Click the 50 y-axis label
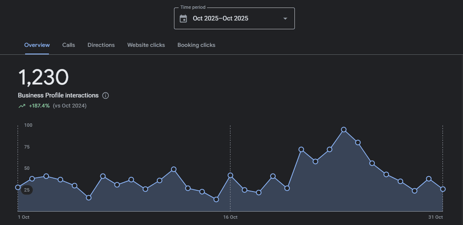Screen dimensions: 463x225 pyautogui.click(x=27, y=168)
